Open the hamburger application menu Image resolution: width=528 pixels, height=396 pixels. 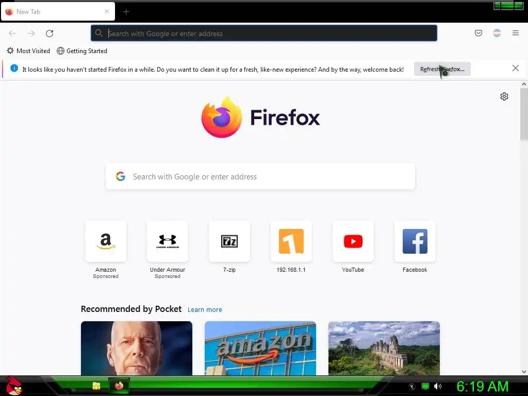click(516, 33)
